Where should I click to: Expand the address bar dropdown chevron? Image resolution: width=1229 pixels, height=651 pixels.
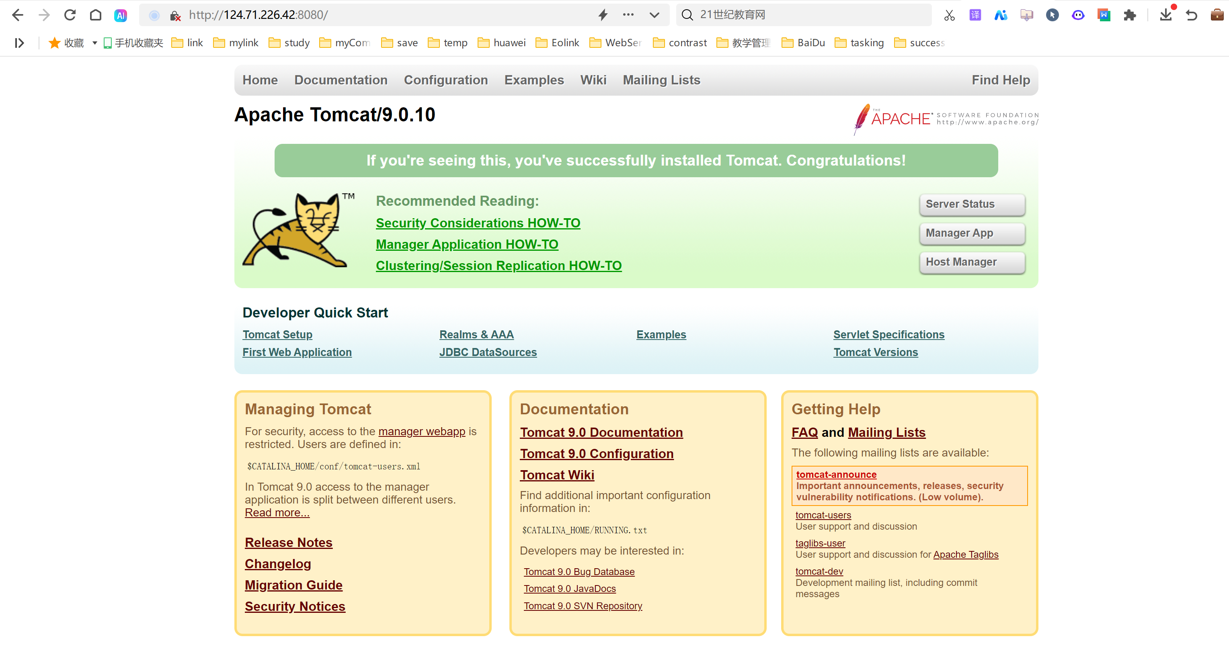tap(654, 15)
